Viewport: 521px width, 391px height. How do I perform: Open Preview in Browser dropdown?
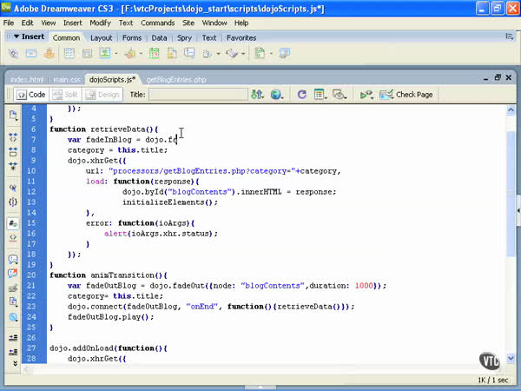click(x=278, y=94)
